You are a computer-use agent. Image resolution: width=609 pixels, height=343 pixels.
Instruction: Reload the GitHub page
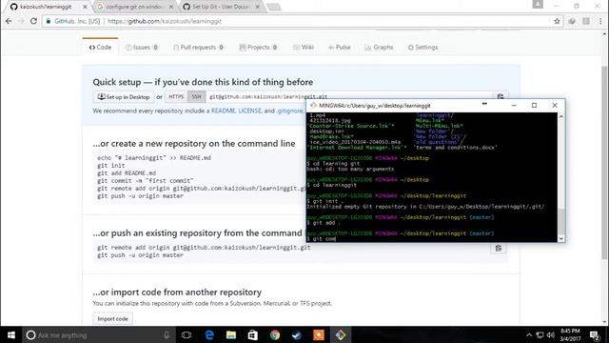(33, 21)
